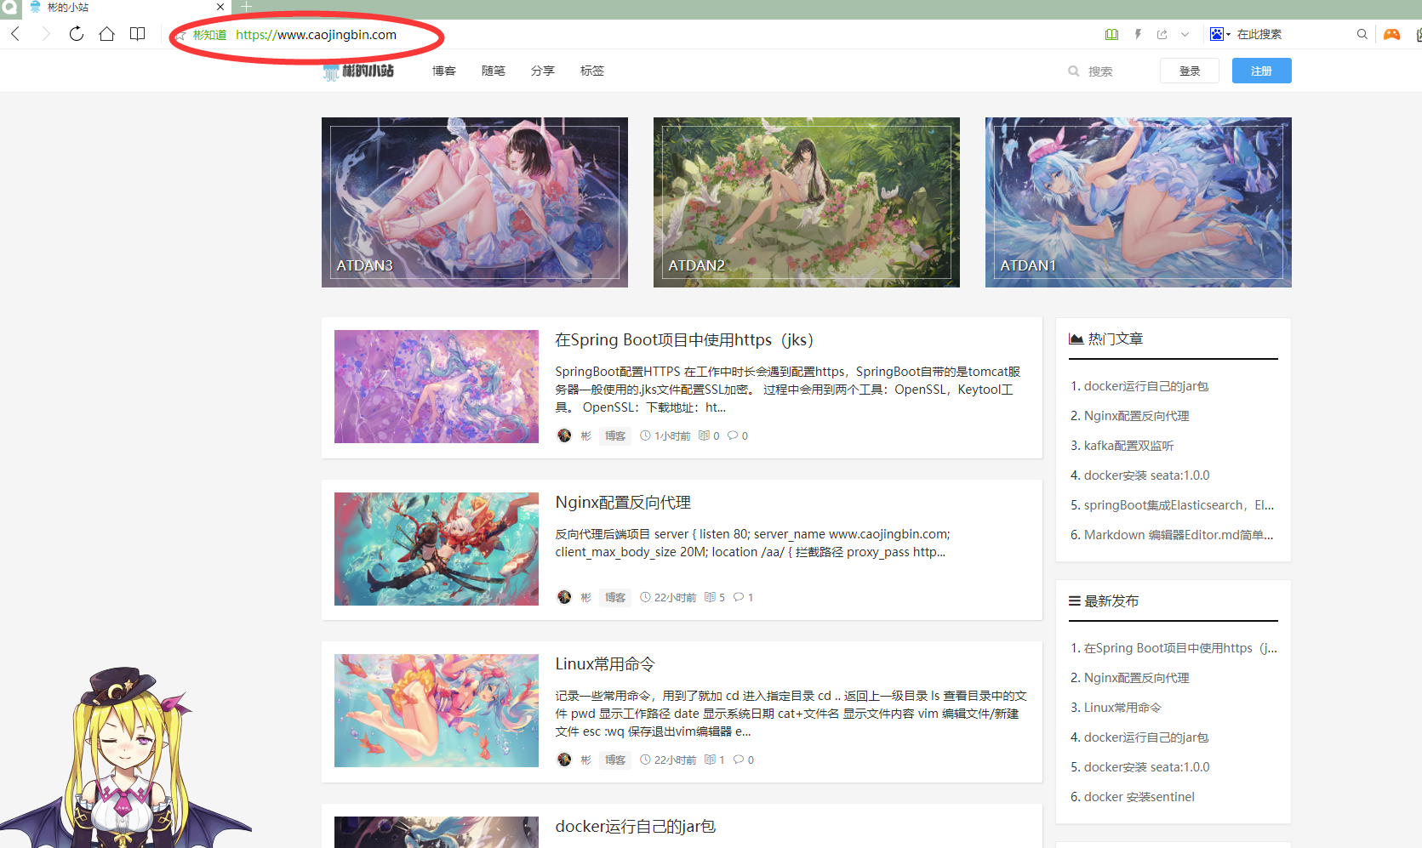Click author avatar on Spring Boot article
The width and height of the screenshot is (1422, 848).
click(x=564, y=435)
